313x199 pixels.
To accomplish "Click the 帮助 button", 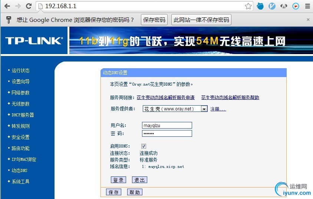I will pos(135,192).
